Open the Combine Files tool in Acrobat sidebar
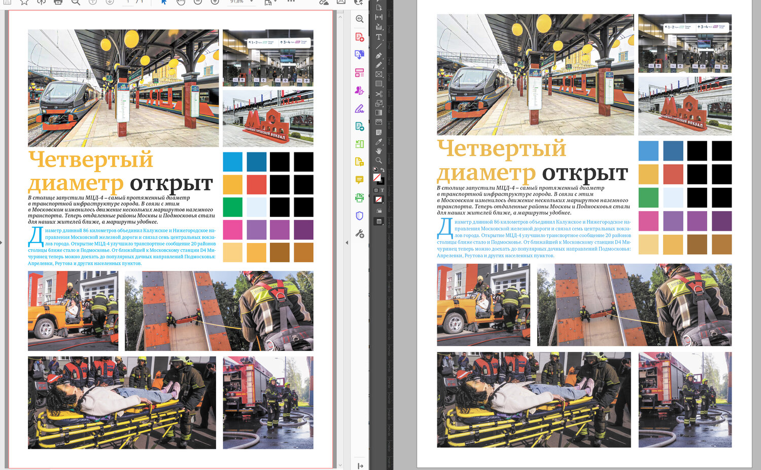 [x=359, y=55]
